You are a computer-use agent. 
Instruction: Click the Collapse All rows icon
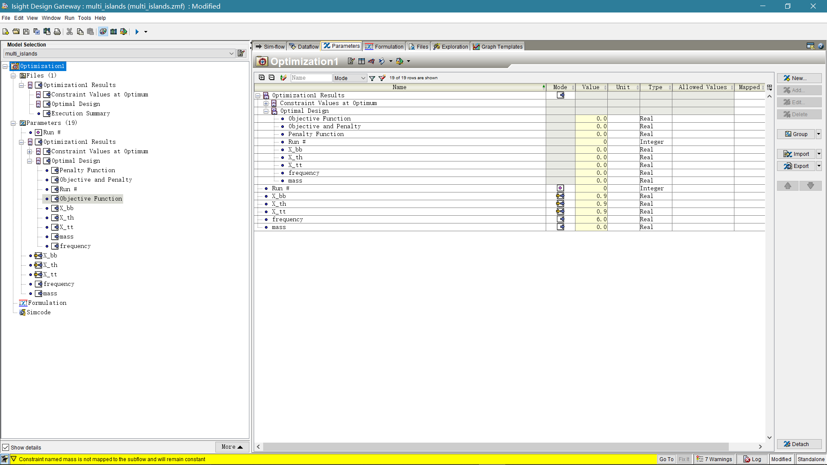(x=272, y=77)
